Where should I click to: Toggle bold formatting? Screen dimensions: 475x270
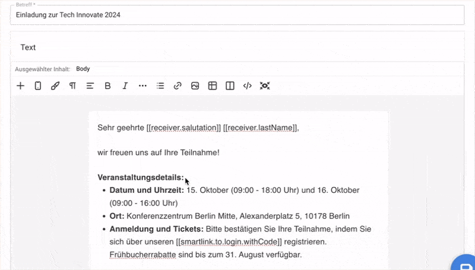click(x=107, y=86)
